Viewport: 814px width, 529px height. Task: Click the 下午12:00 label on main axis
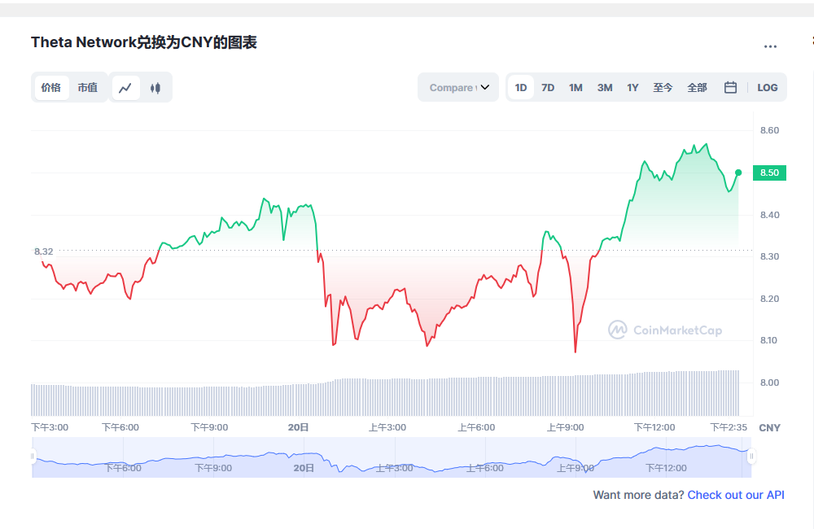654,428
